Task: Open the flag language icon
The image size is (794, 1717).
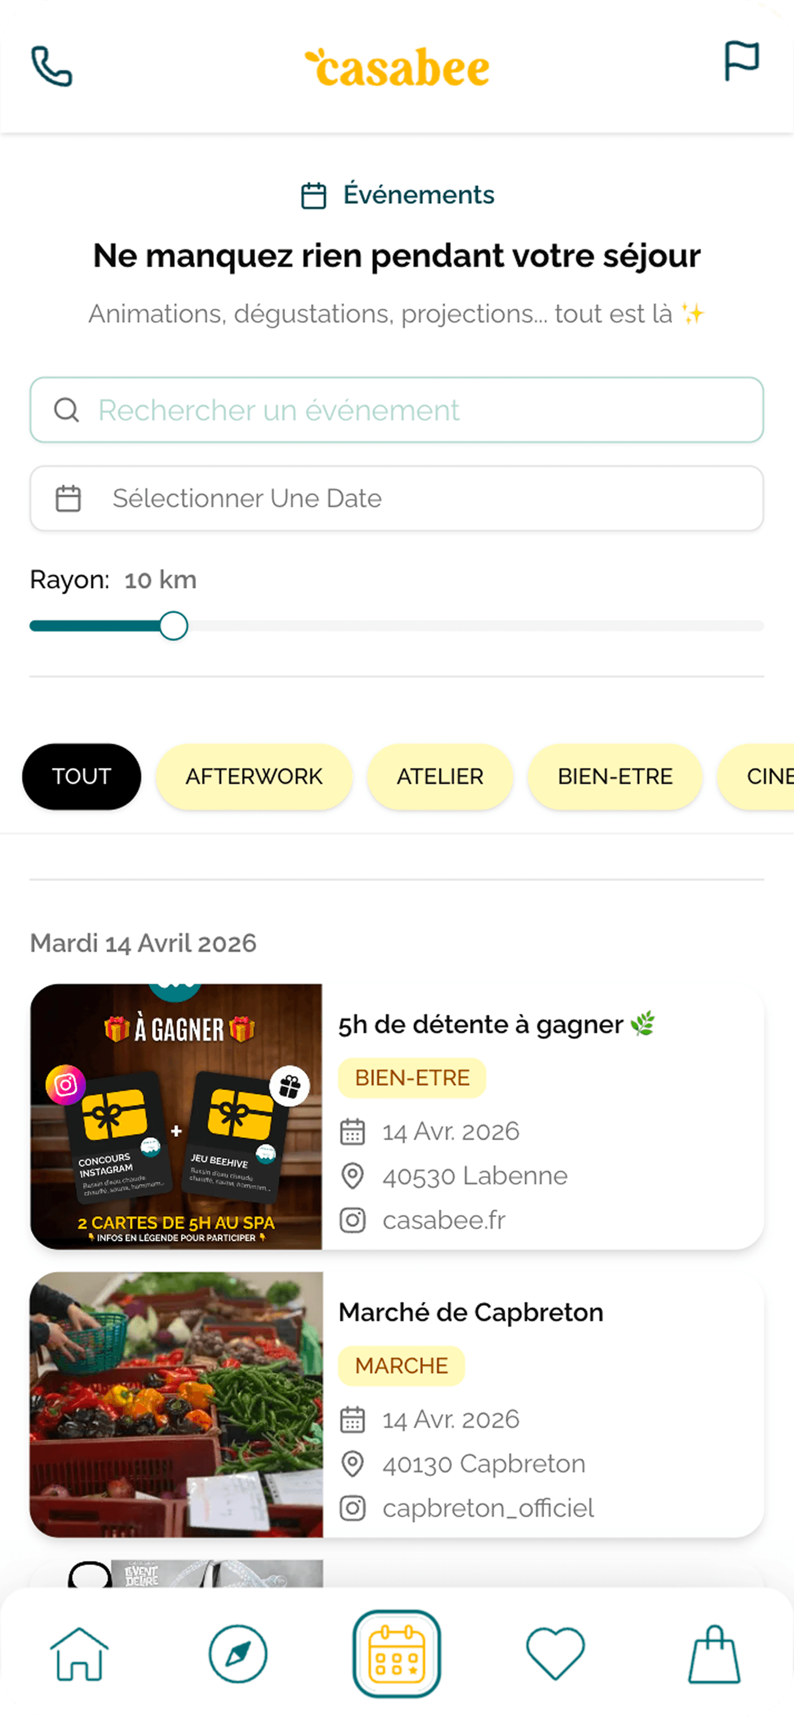Action: tap(741, 61)
